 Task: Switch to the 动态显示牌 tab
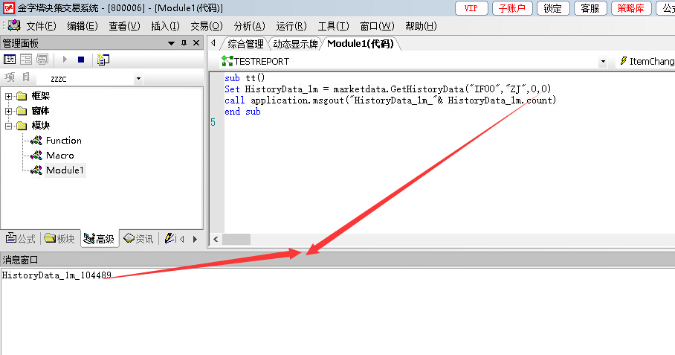point(295,44)
